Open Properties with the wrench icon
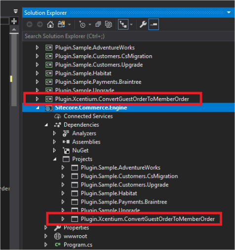 click(143, 25)
